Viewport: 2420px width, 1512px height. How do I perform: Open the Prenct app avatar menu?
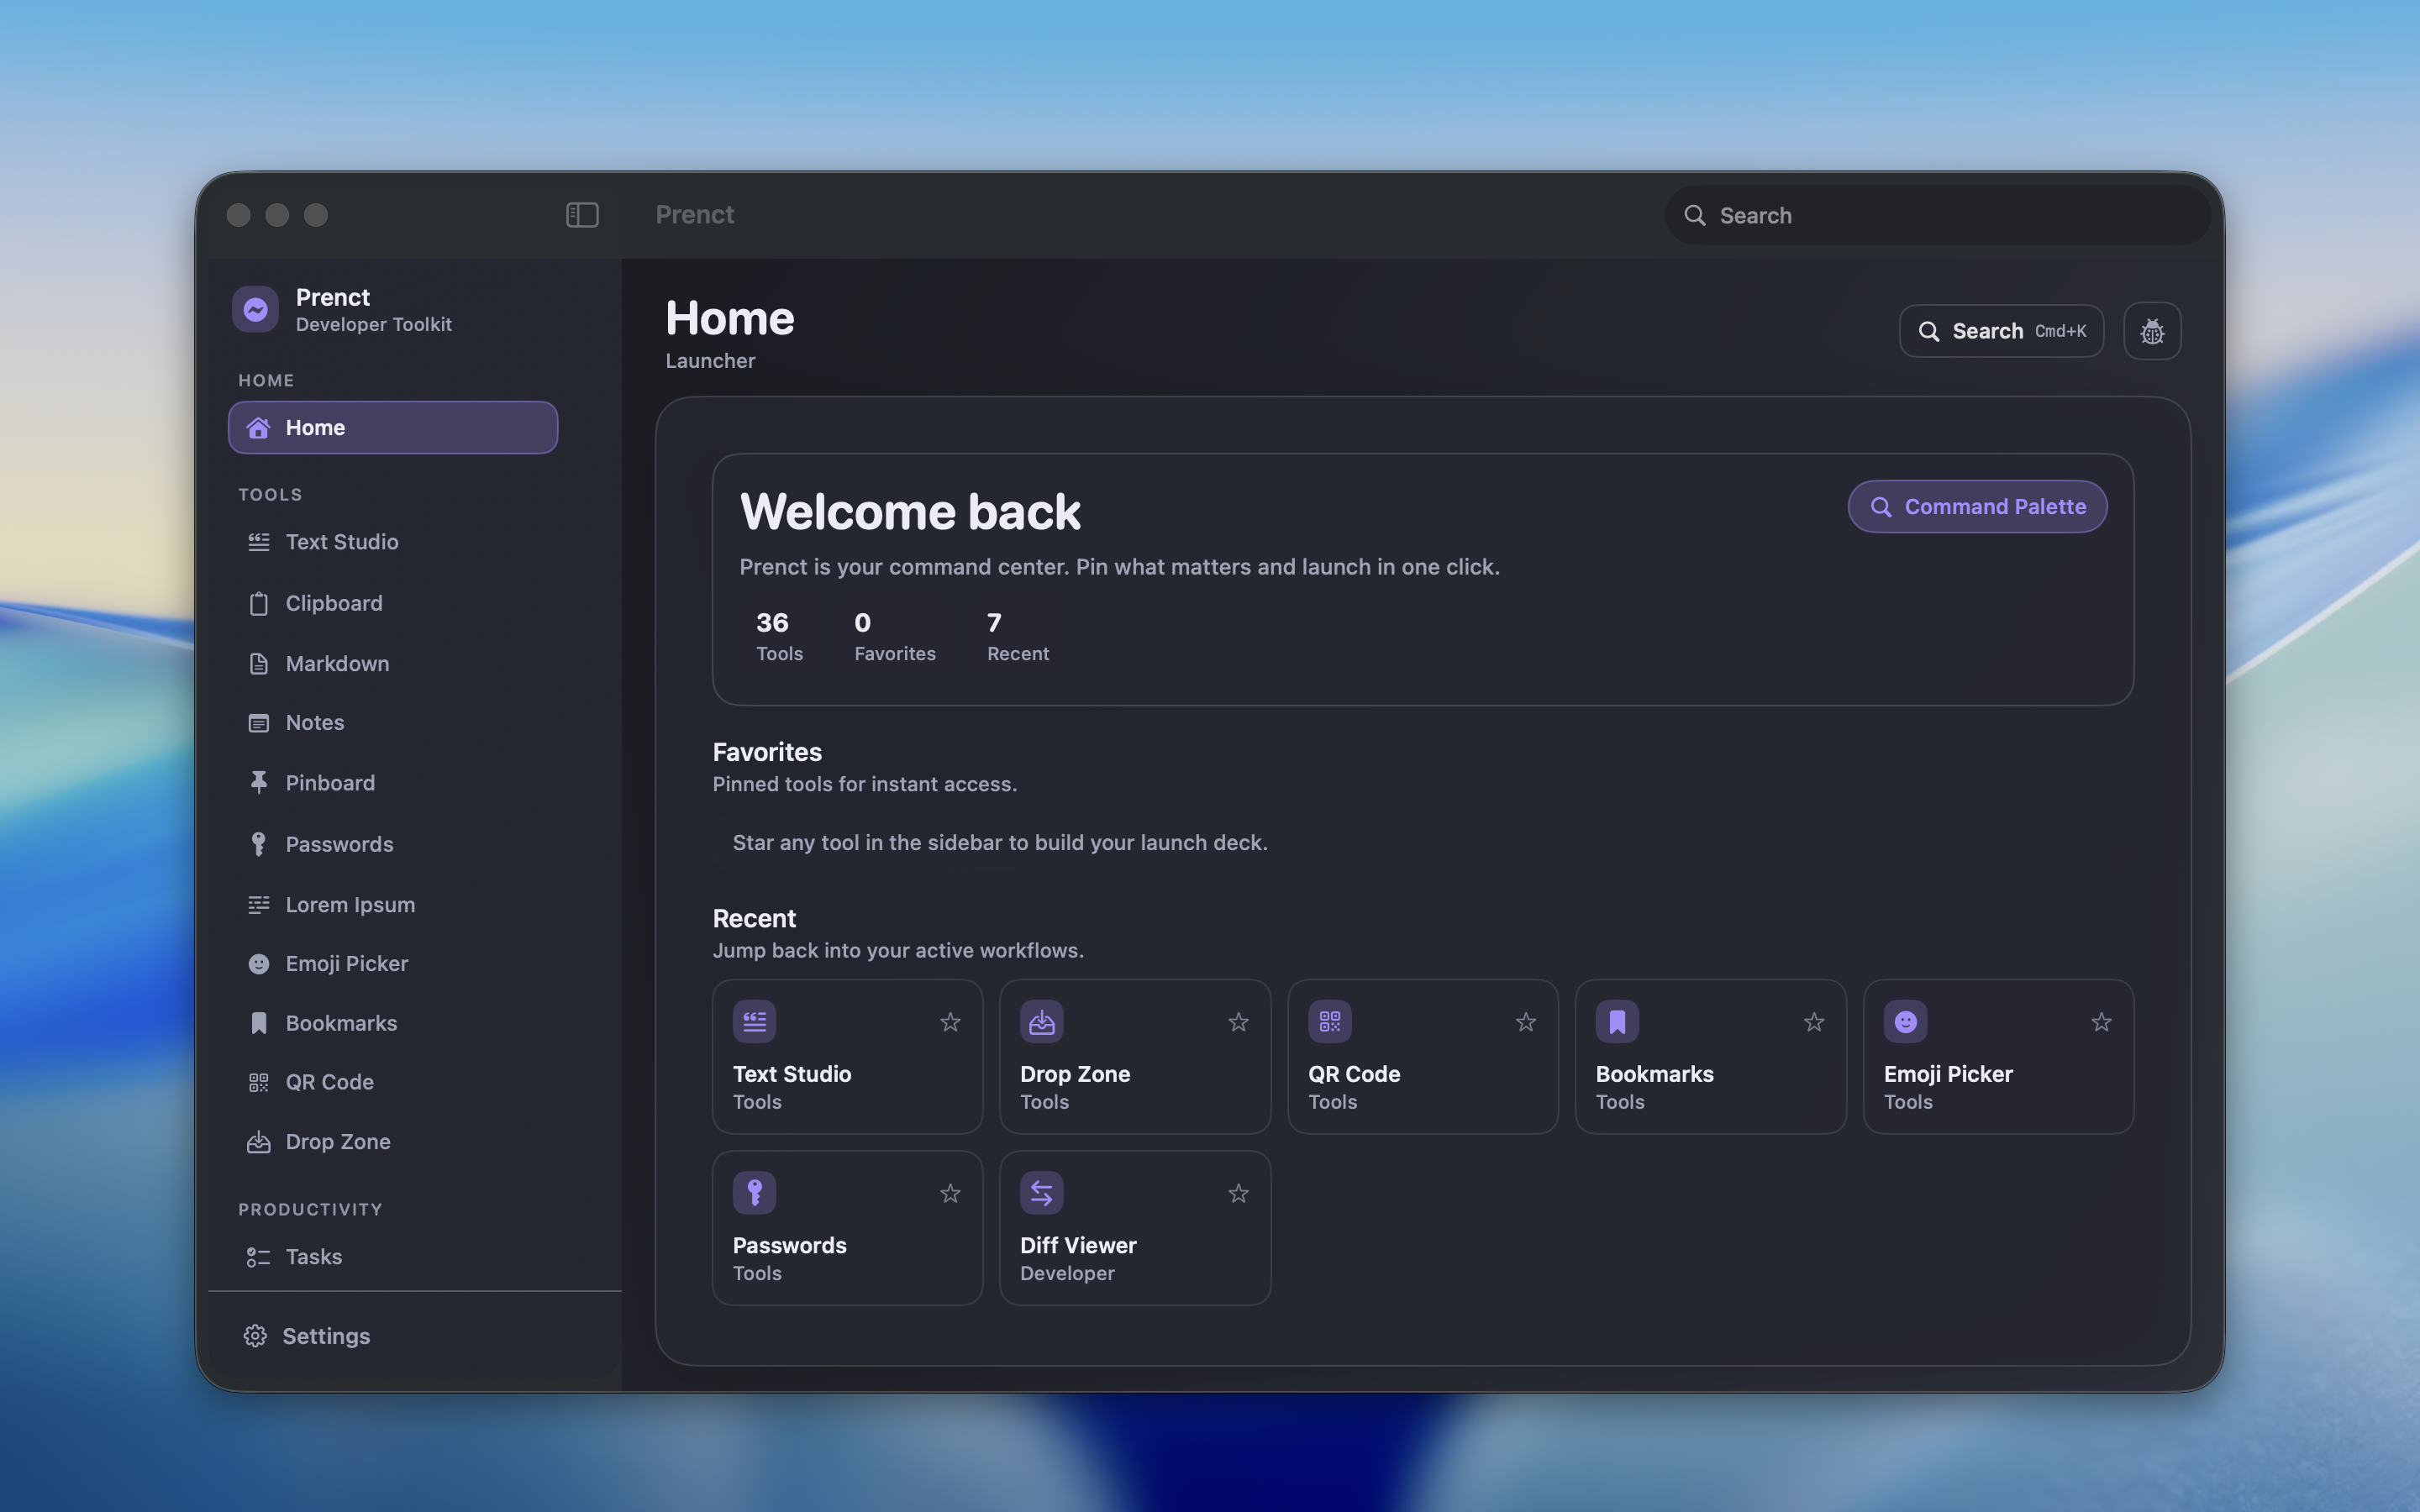pyautogui.click(x=255, y=309)
